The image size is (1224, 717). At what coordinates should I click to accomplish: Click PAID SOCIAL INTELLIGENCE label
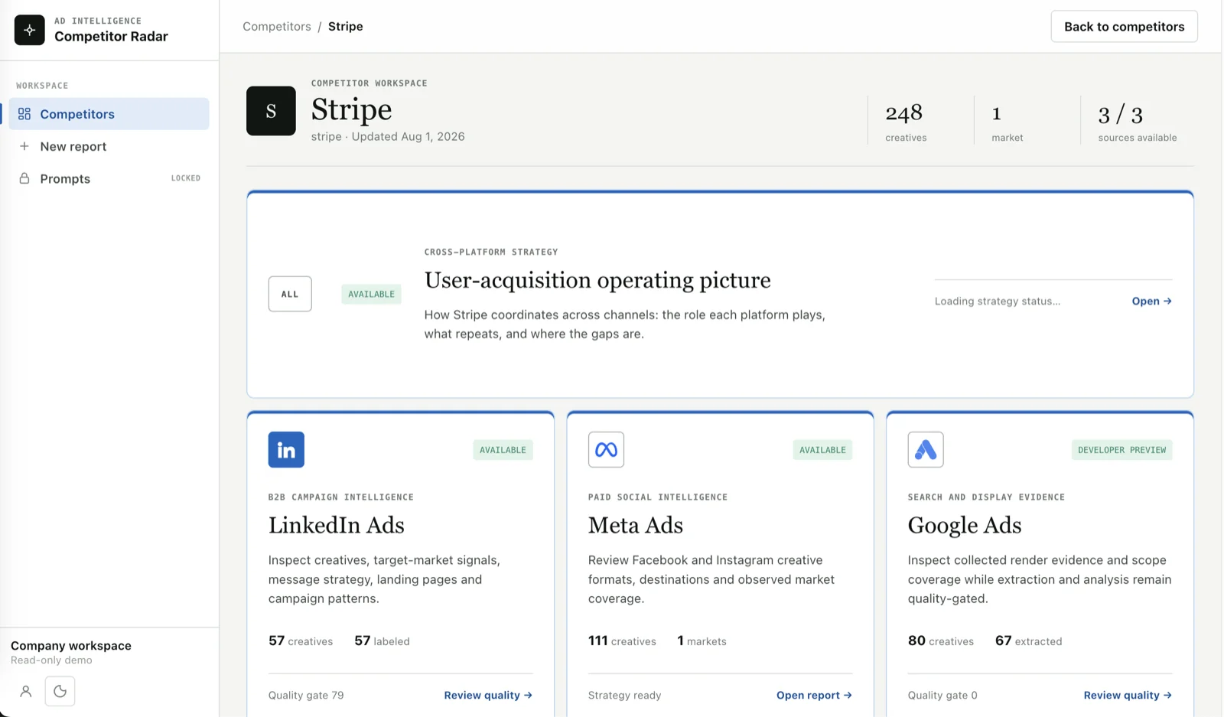pos(658,497)
